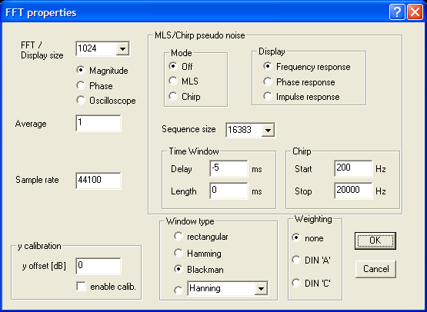Open the FFT display size dropdown
The height and width of the screenshot is (312, 427).
point(122,49)
